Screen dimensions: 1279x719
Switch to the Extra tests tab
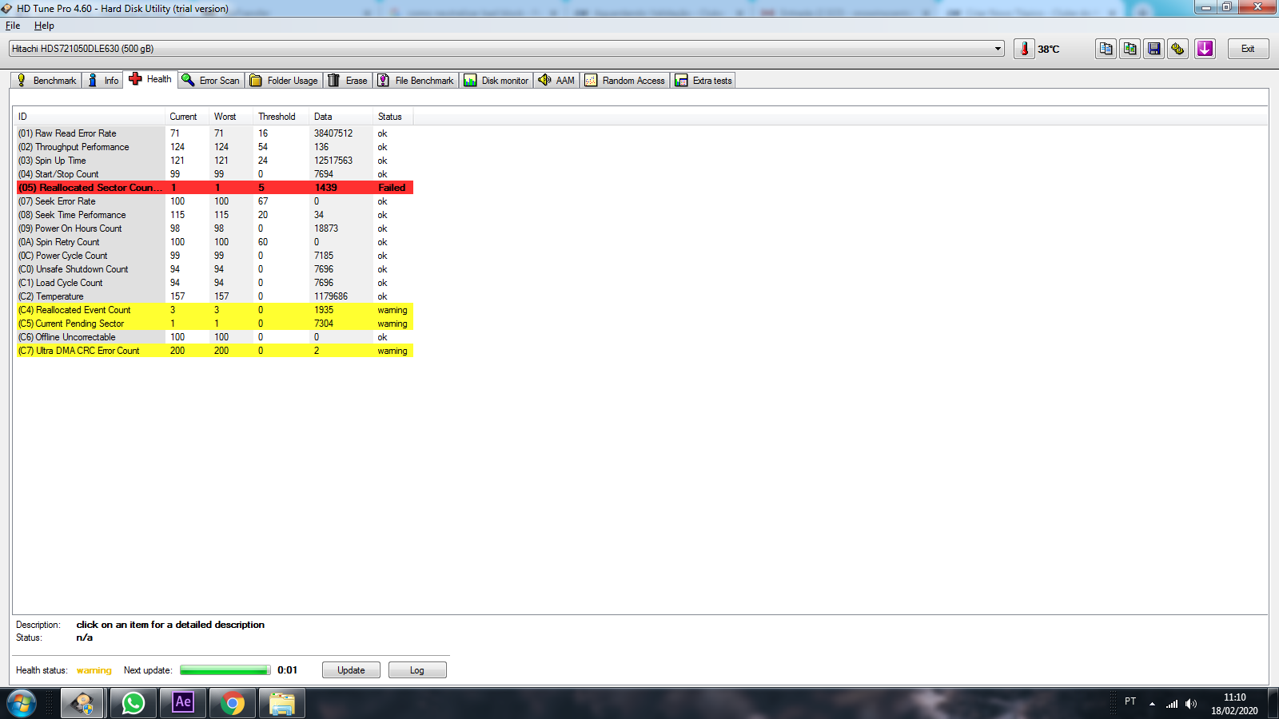pos(703,81)
